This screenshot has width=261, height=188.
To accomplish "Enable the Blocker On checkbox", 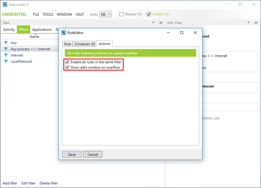I will click(121, 14).
